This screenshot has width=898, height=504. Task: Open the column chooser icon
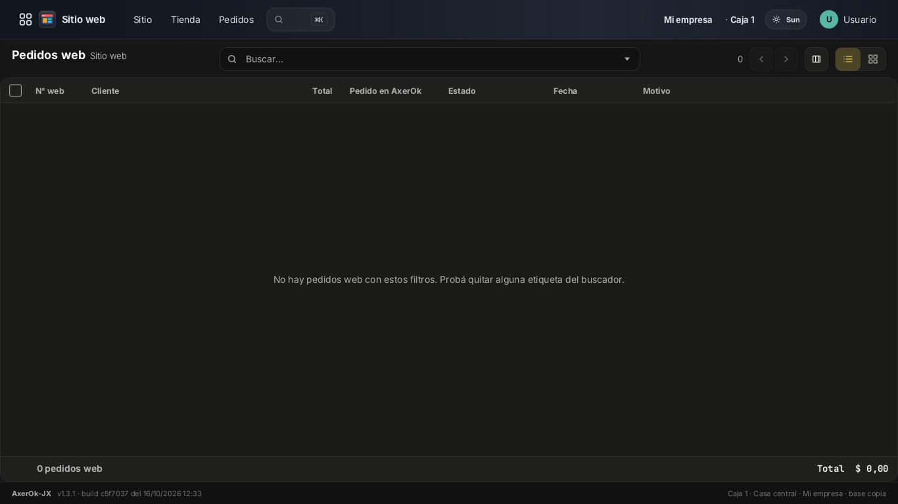(816, 59)
